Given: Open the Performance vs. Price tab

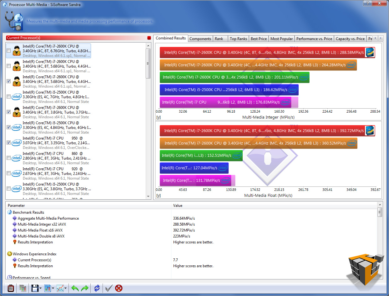Looking at the screenshot, I should [x=314, y=39].
